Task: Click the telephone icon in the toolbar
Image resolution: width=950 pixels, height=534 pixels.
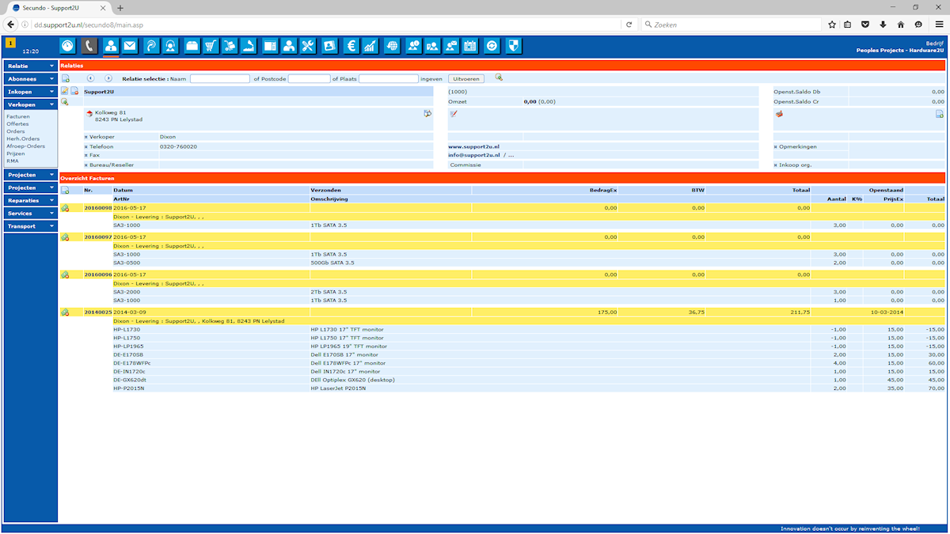Action: 89,46
